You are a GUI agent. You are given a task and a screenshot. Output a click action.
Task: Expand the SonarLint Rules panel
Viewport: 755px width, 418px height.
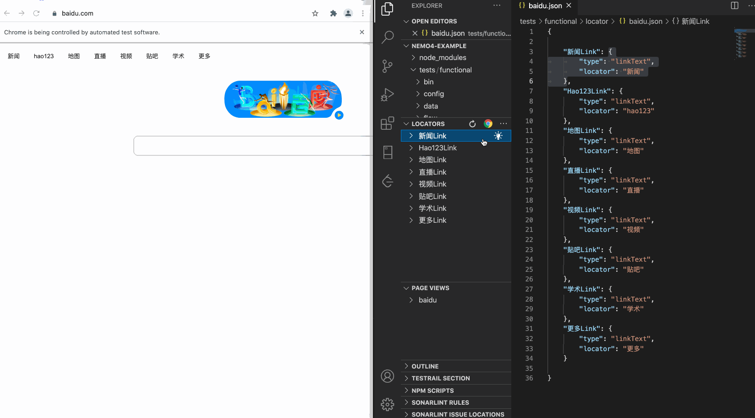(x=406, y=402)
